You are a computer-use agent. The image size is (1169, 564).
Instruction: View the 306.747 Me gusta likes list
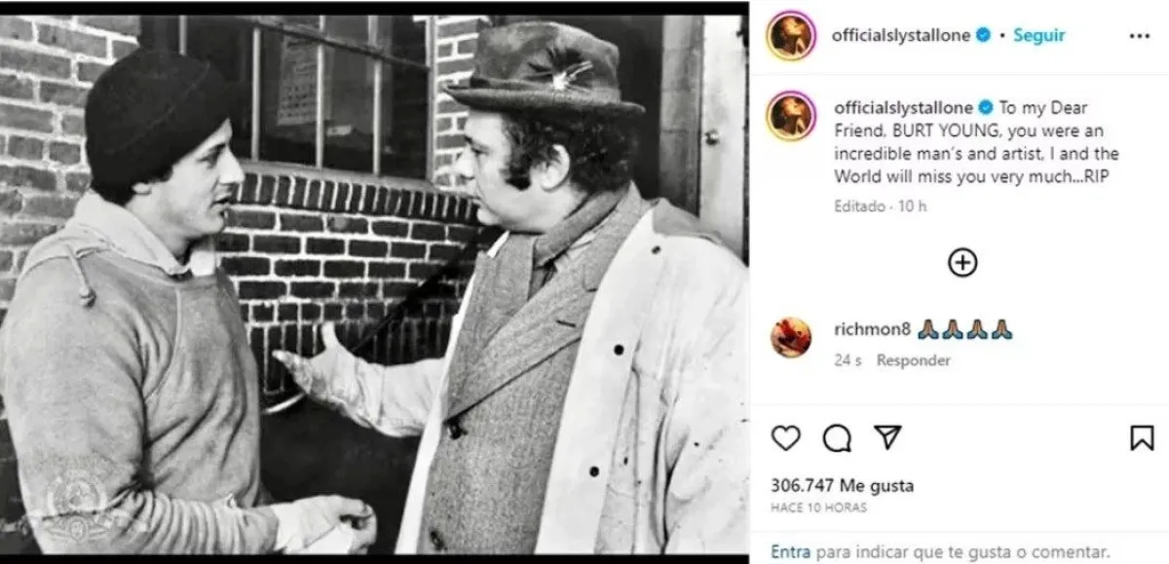tap(828, 485)
